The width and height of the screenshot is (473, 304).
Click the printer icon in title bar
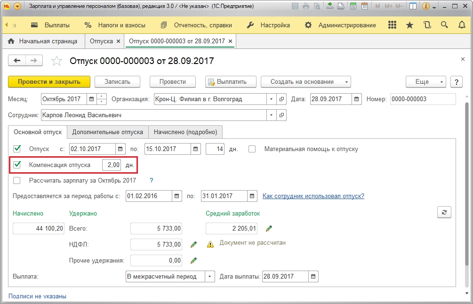pos(306,6)
